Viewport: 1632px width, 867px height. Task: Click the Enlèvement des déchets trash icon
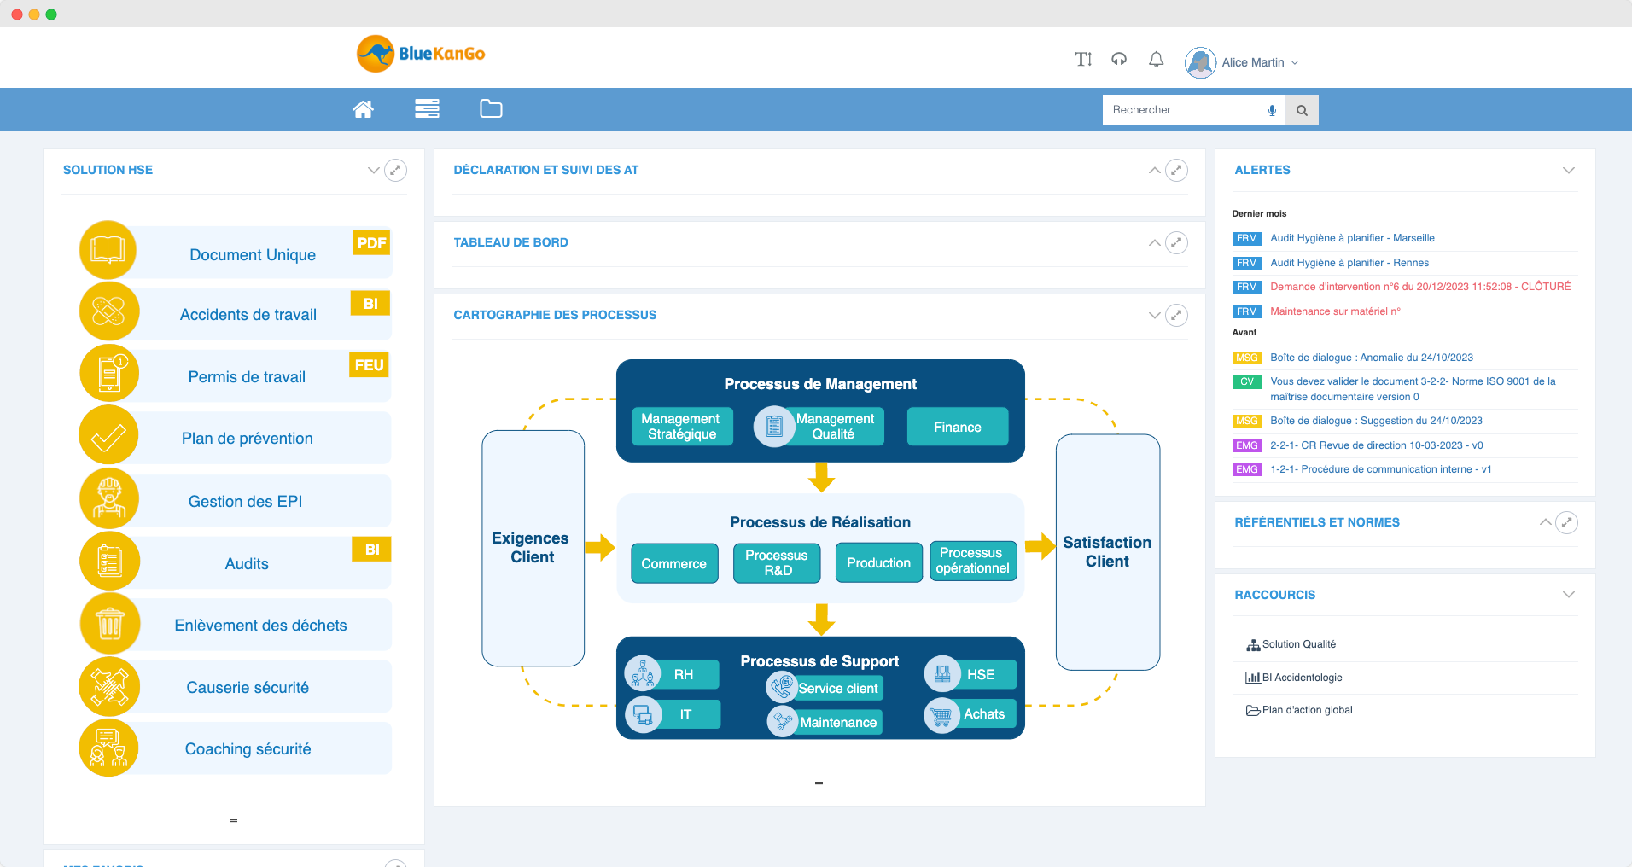(108, 623)
